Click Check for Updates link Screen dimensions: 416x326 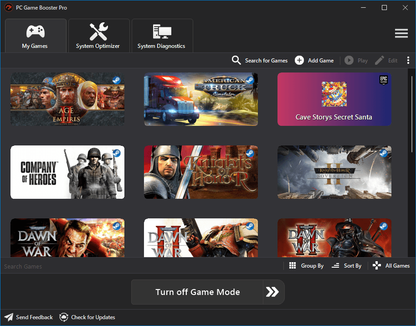[93, 317]
